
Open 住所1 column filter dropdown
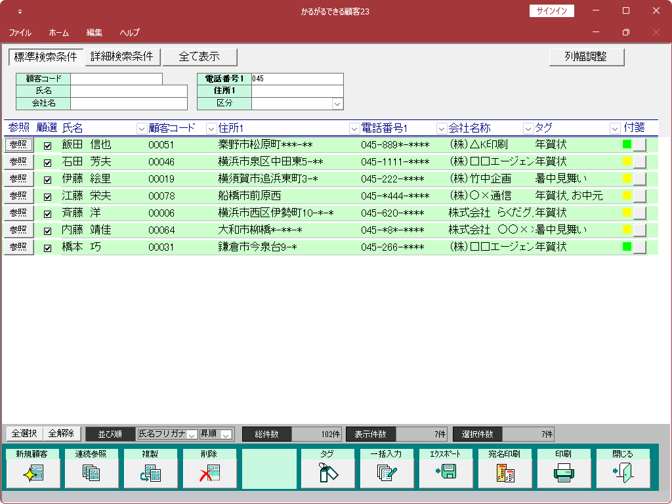point(354,128)
